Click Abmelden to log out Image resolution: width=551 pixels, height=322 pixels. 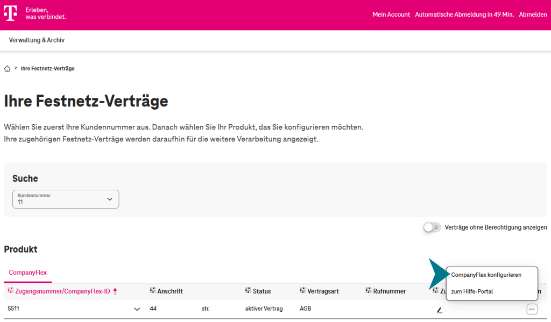point(533,15)
